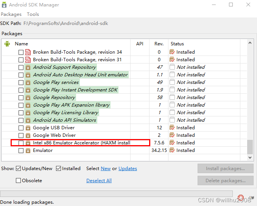Click installed status icon for Build-Tools revision 34
The image size is (257, 206).
point(172,52)
